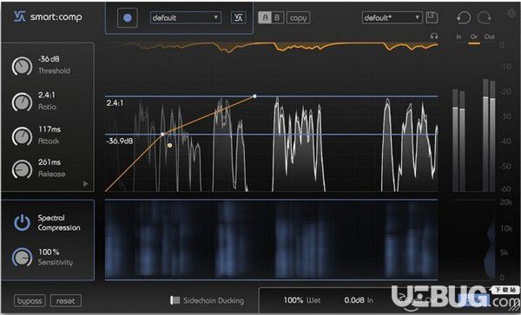Undo last change with the undo arrow
521x315 pixels.
(x=464, y=17)
